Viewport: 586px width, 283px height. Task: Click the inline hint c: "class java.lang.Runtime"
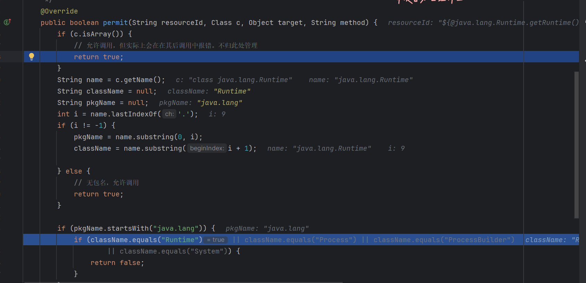(234, 80)
